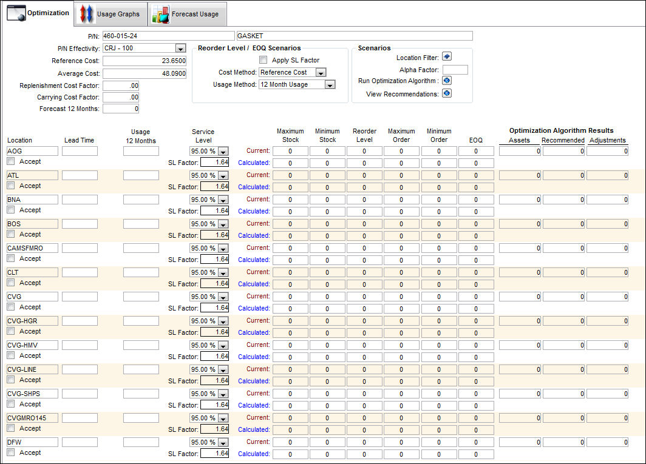Check the Accept box for AOG

click(11, 161)
